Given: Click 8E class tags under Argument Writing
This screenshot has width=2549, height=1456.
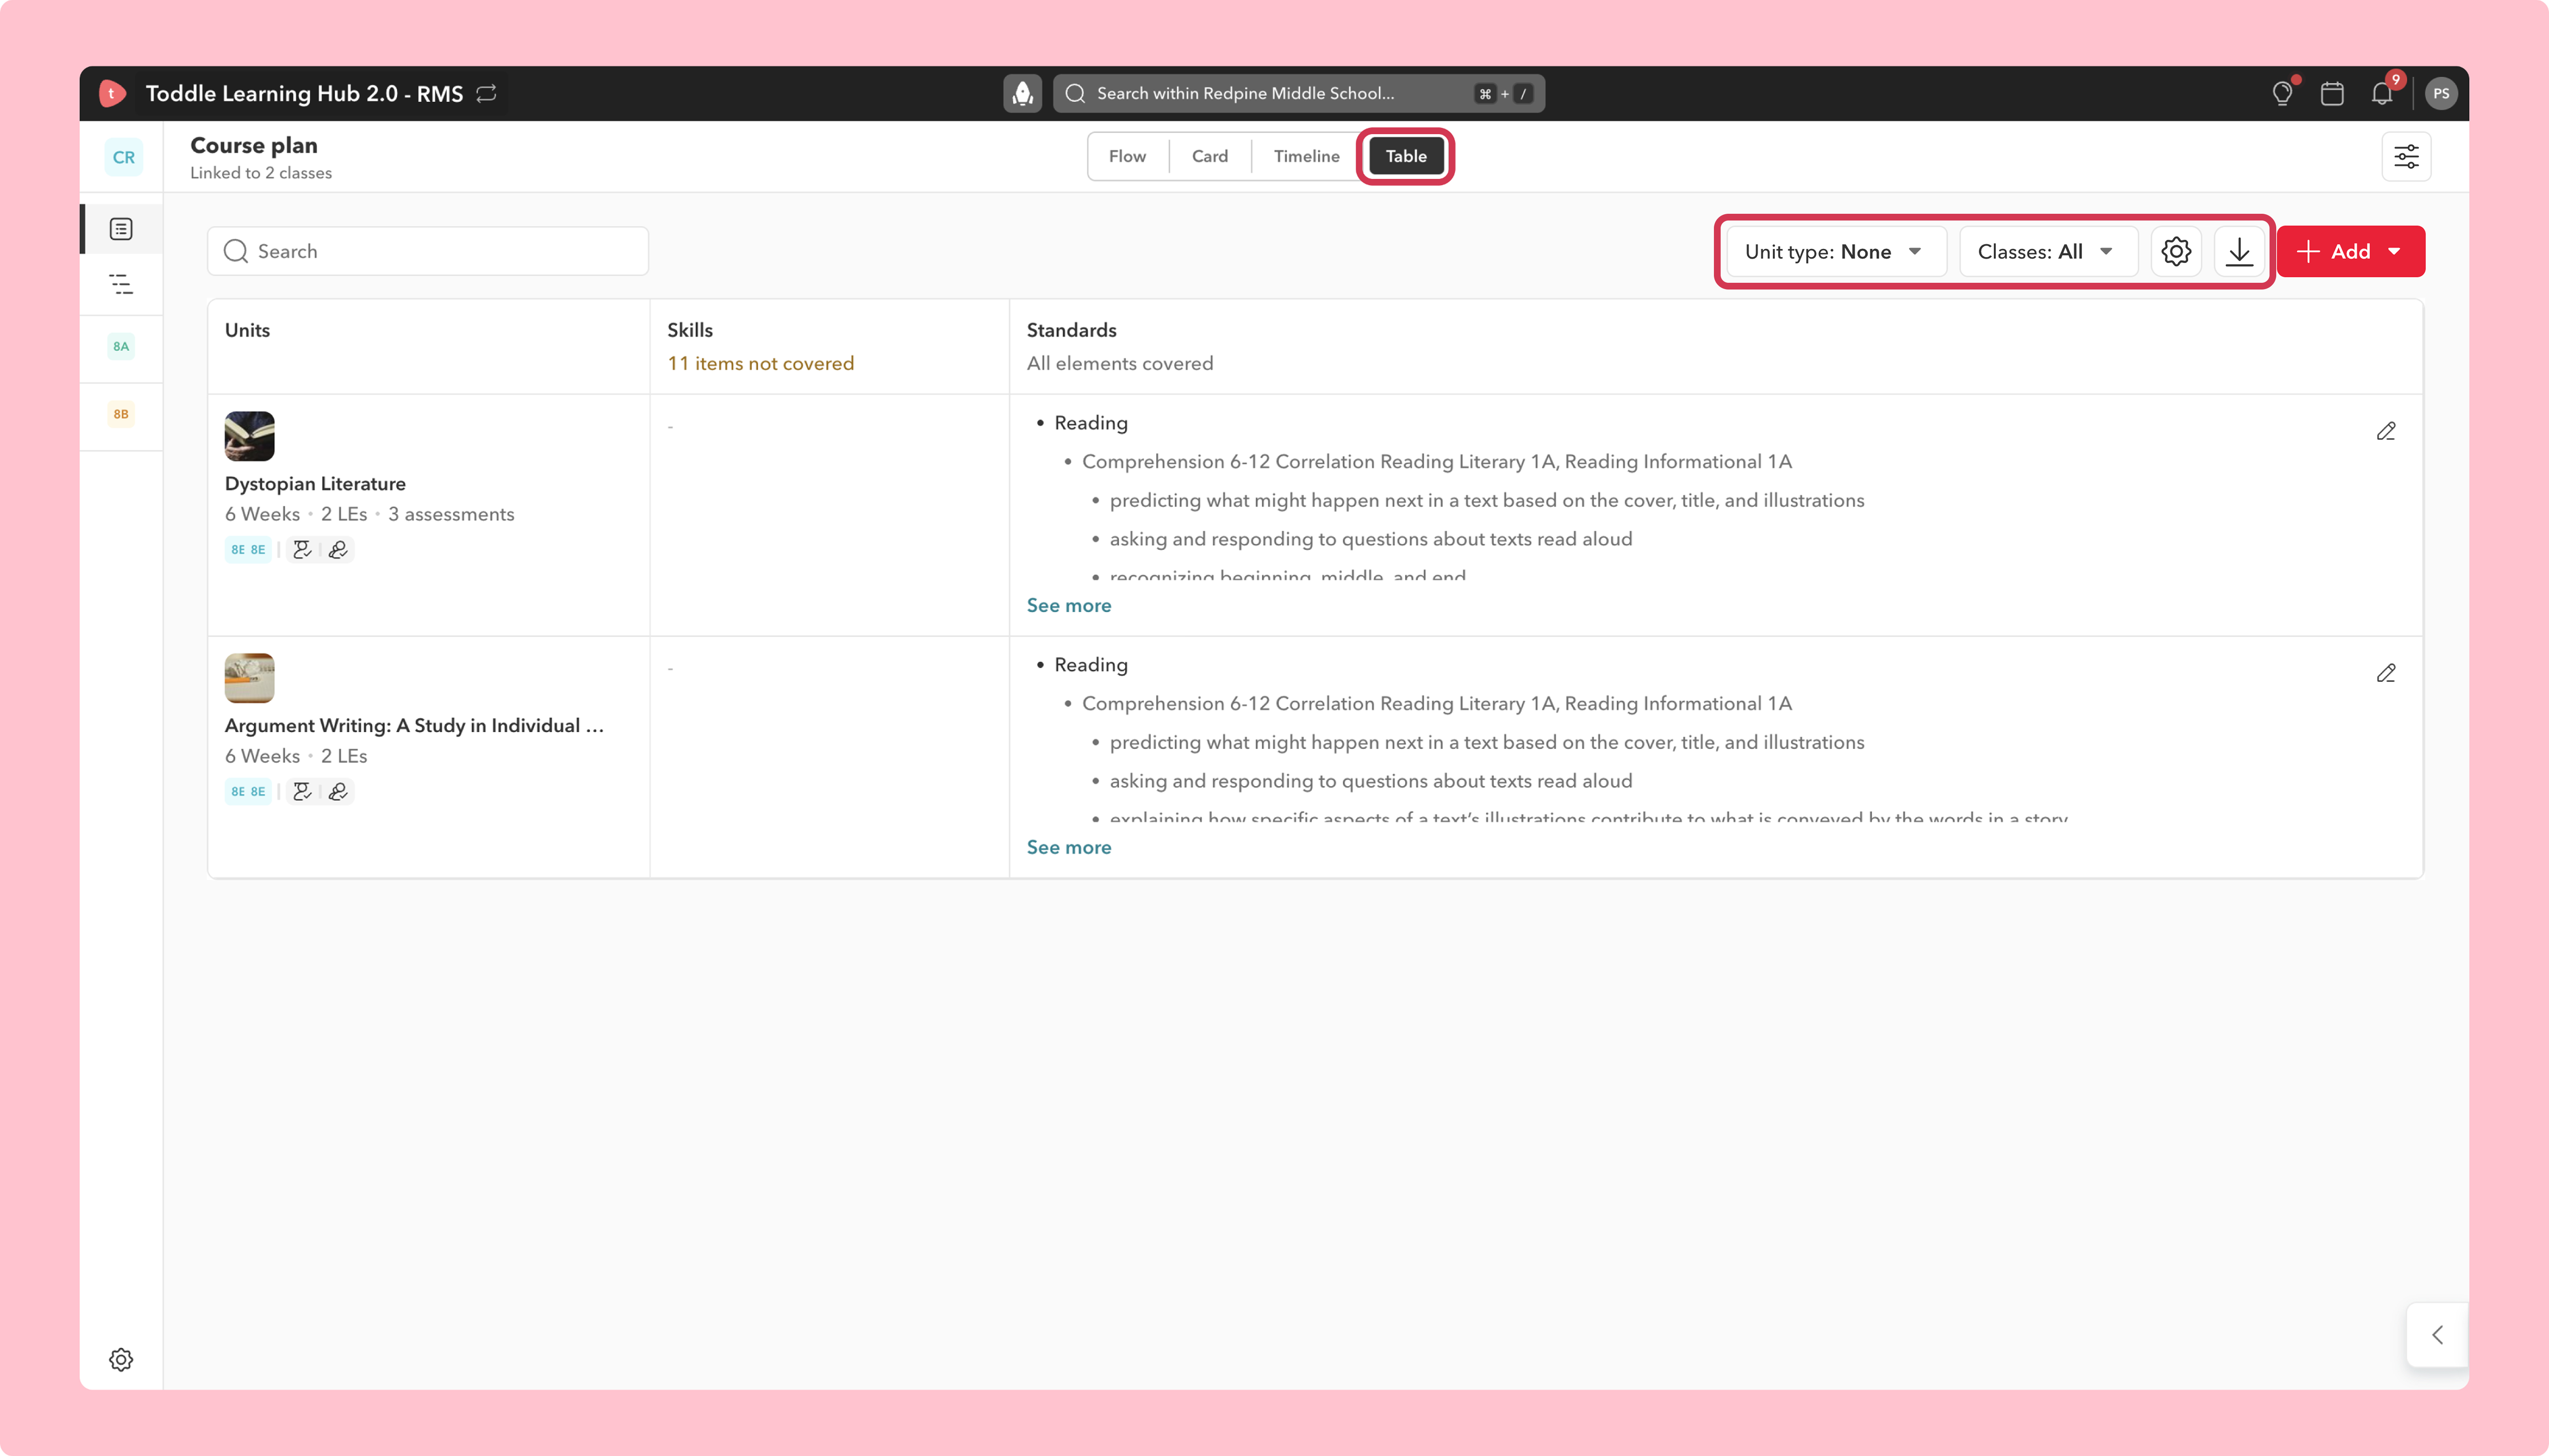Looking at the screenshot, I should click(x=248, y=791).
